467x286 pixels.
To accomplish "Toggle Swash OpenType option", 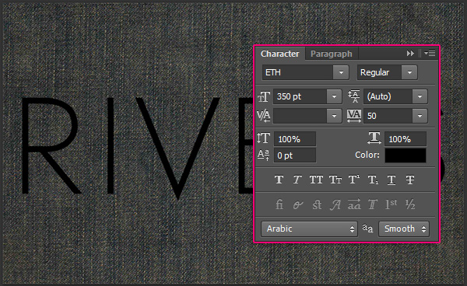I will (335, 204).
